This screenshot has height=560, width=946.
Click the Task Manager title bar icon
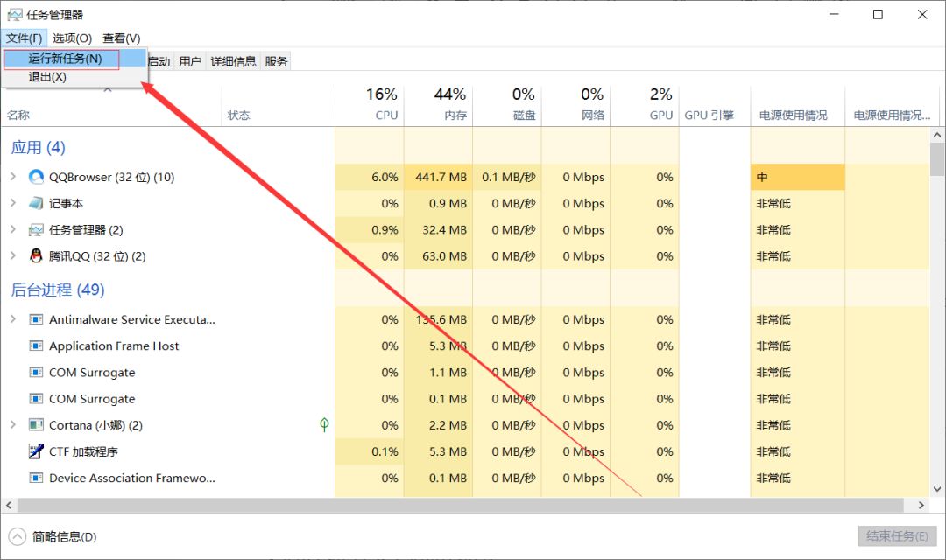pyautogui.click(x=14, y=15)
